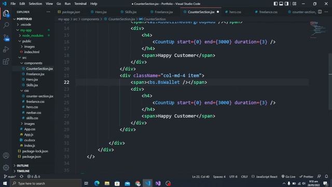This screenshot has height=187, width=332.
Task: Open App.js in the explorer
Action: point(29,135)
